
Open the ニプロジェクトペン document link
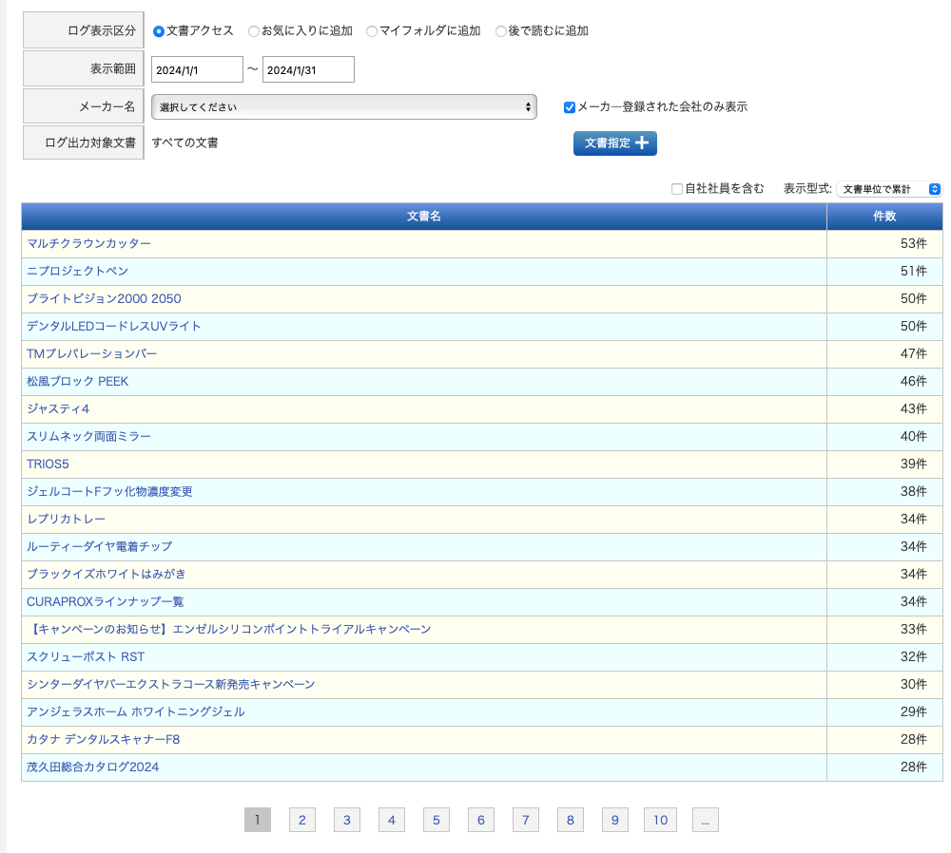[x=78, y=271]
